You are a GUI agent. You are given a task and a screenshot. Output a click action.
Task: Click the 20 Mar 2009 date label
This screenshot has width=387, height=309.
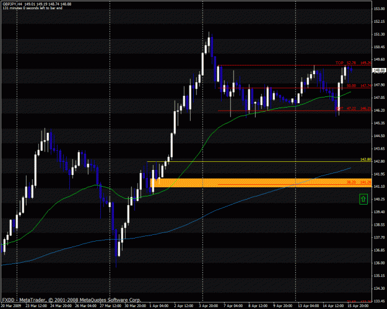pos(11,306)
